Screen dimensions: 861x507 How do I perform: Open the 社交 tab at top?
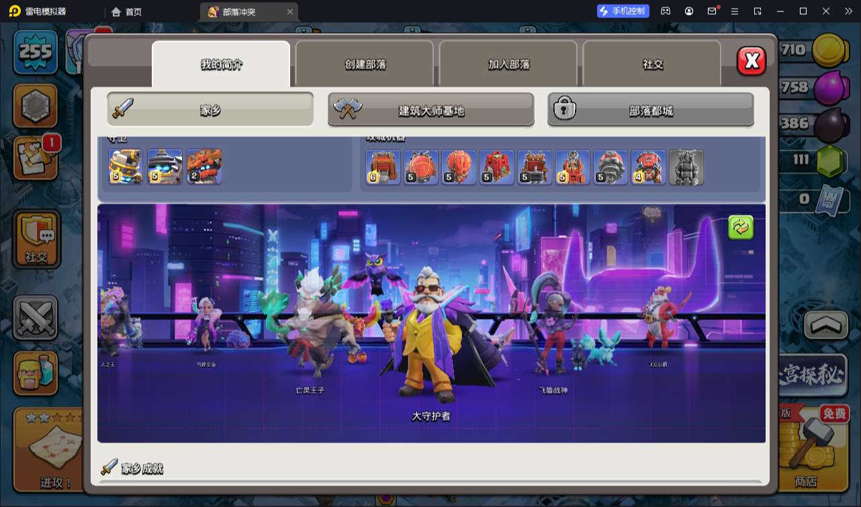pos(652,64)
